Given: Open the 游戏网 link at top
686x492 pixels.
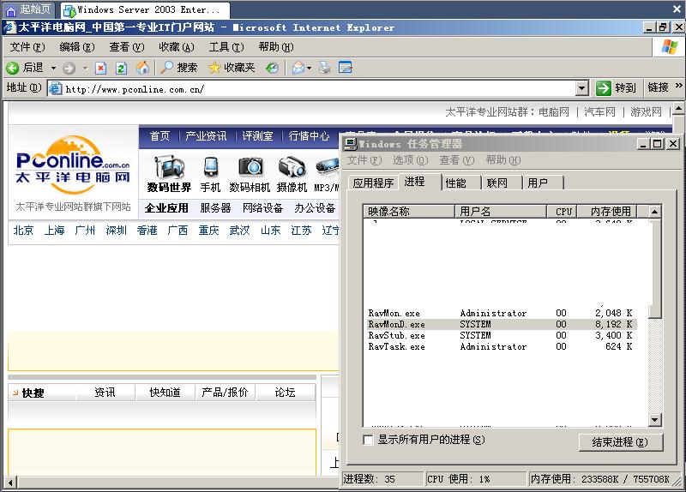Looking at the screenshot, I should (x=646, y=112).
